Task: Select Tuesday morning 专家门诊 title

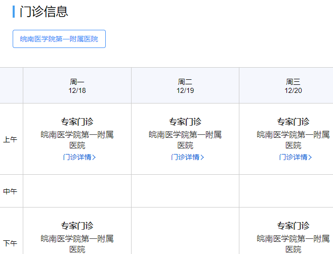Action: coord(185,122)
